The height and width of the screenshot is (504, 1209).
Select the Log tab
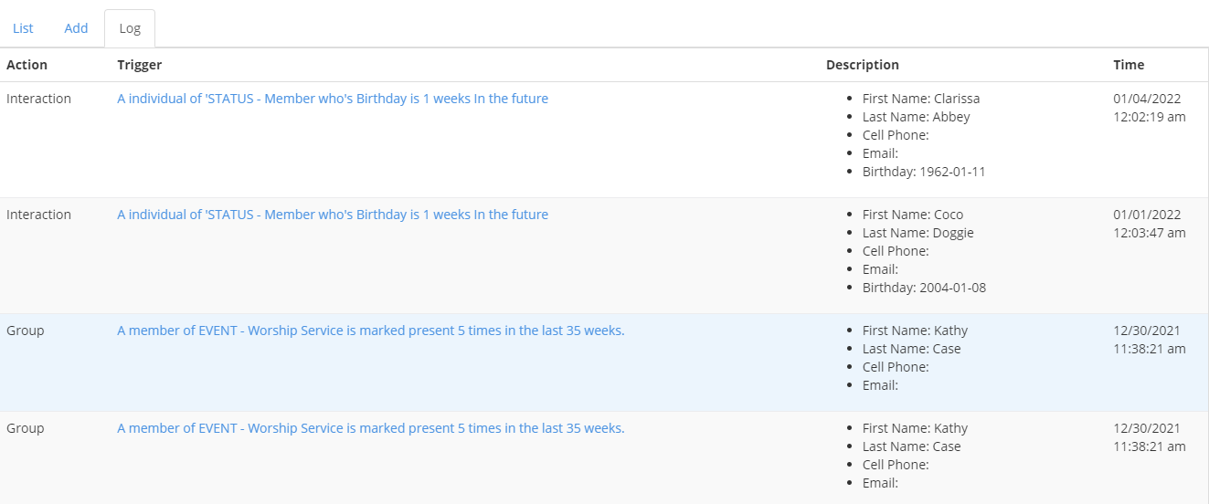tap(130, 28)
